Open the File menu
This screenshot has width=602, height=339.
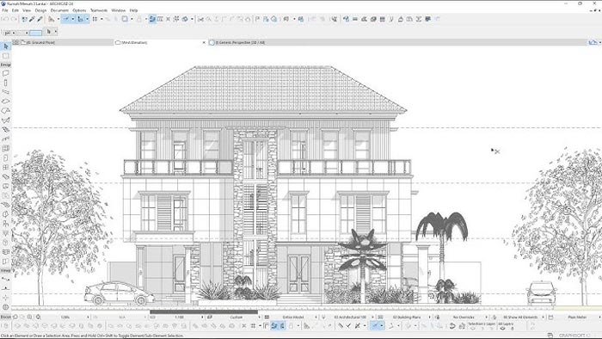[5, 10]
